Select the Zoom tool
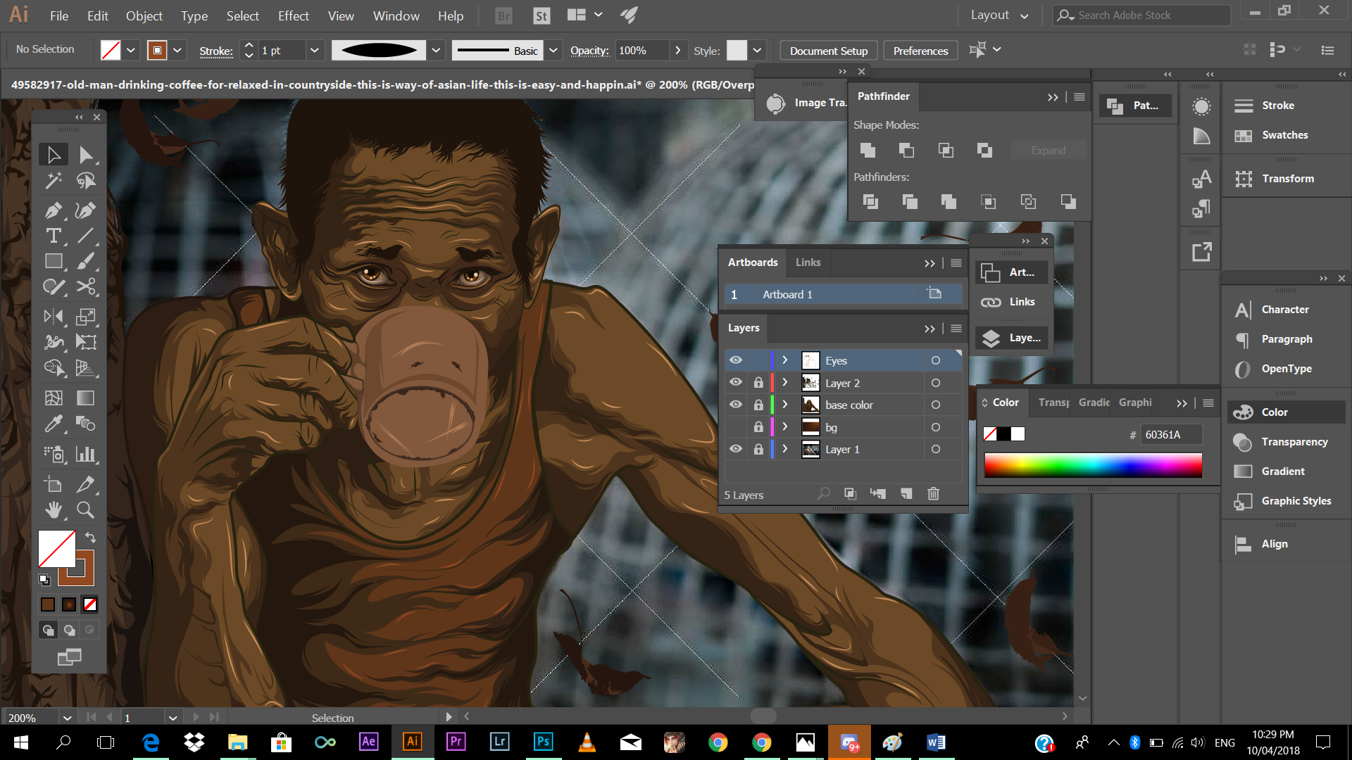This screenshot has width=1352, height=760. (x=86, y=509)
